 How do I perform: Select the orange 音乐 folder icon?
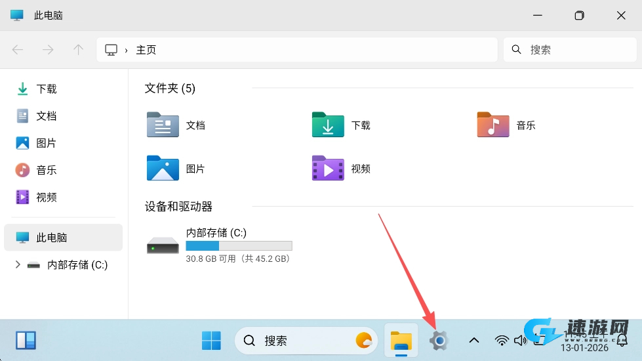coord(493,125)
